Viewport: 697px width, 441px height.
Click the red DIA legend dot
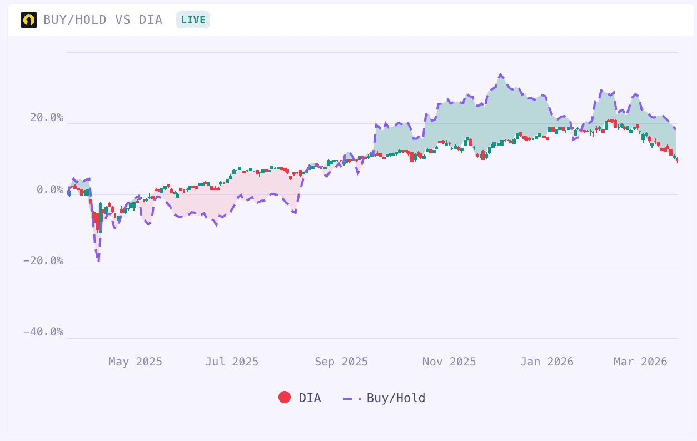pyautogui.click(x=284, y=398)
